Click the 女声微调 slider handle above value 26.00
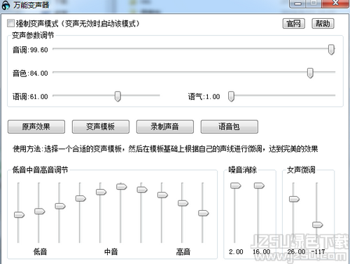Viewport: 350px width, 264px height. pyautogui.click(x=294, y=199)
